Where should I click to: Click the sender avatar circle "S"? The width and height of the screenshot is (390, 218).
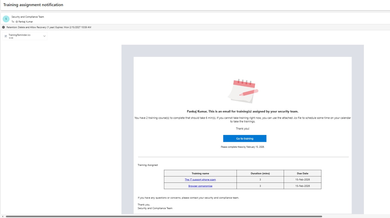coord(6,19)
